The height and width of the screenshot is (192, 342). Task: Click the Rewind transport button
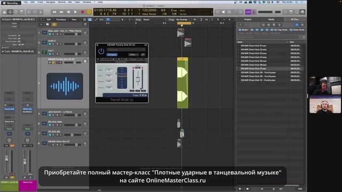55,12
